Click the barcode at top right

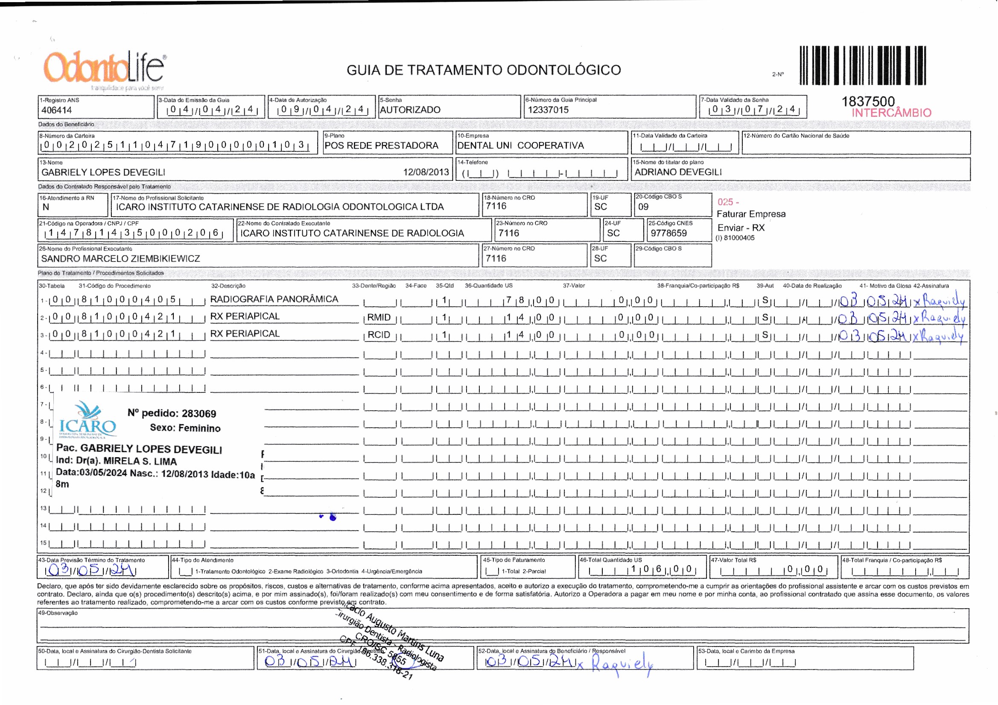[862, 65]
